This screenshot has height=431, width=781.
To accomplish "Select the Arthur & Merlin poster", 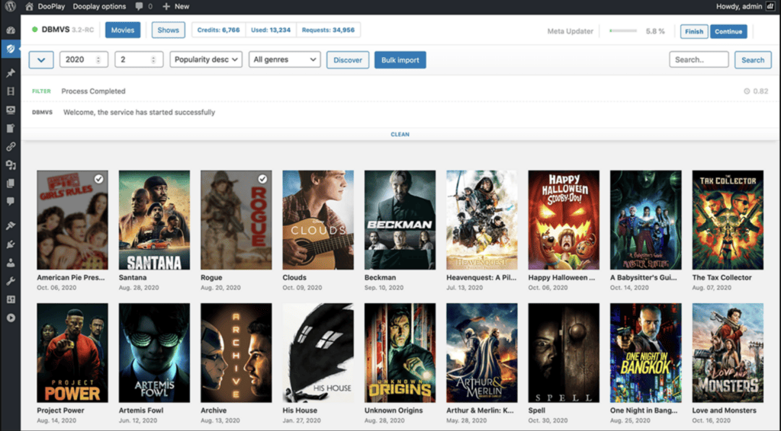I will pyautogui.click(x=482, y=353).
